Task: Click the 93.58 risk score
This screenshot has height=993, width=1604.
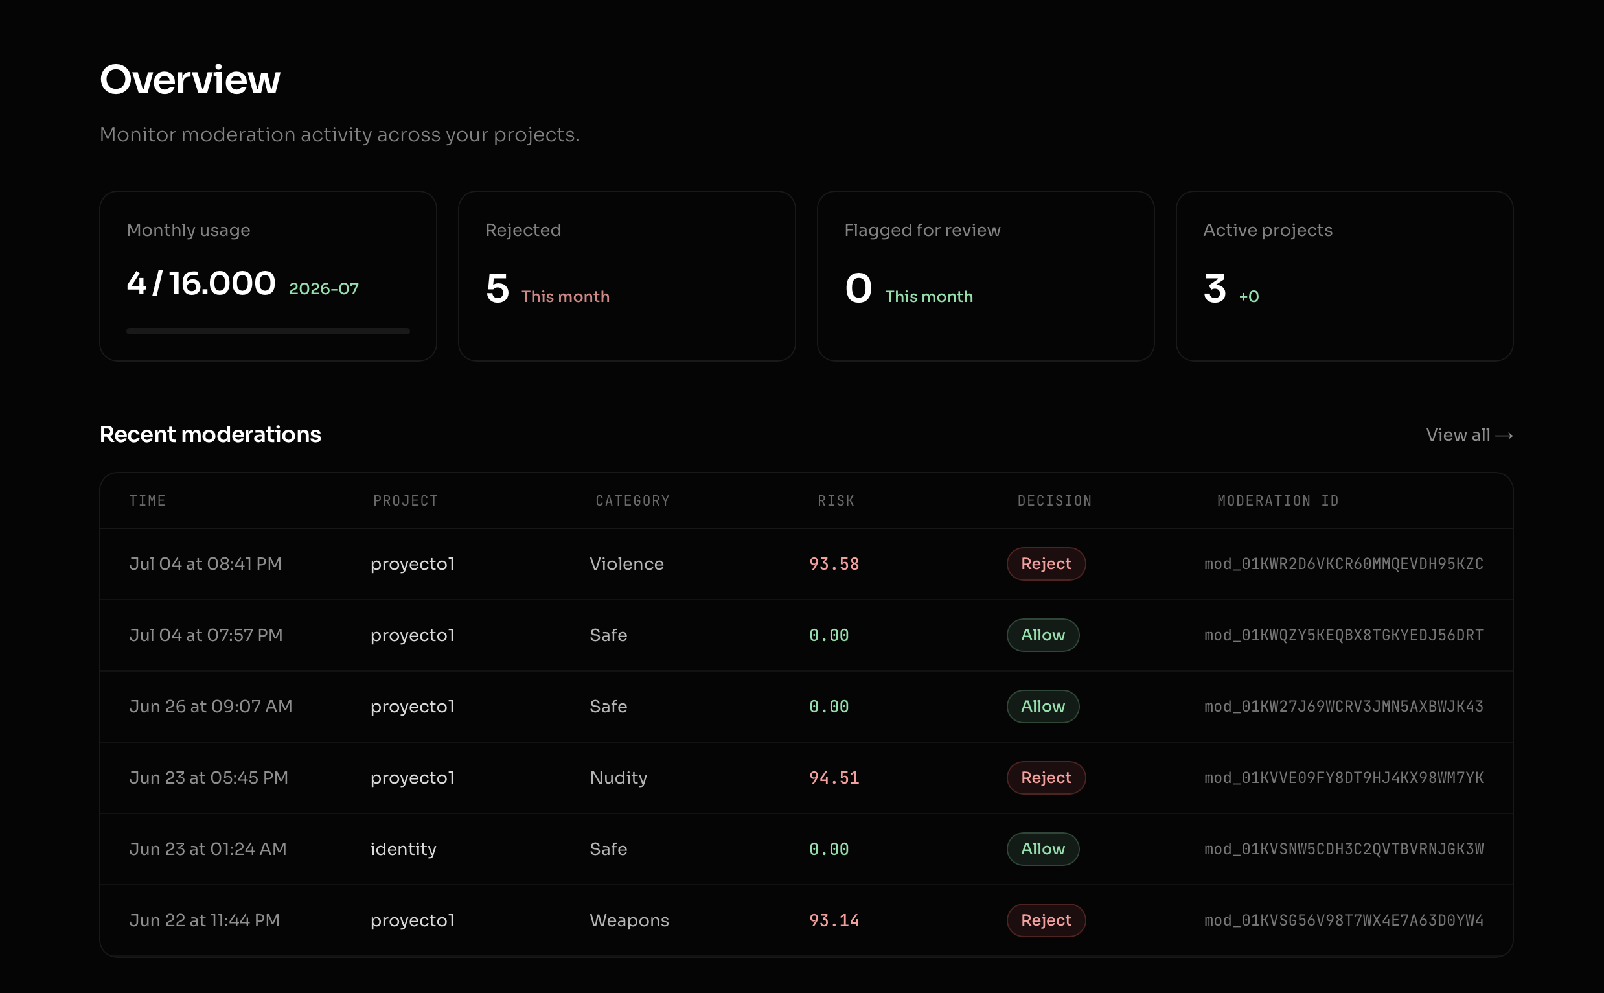Action: point(834,563)
